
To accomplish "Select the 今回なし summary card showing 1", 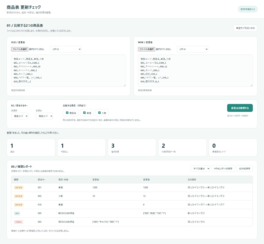I will [81, 148].
